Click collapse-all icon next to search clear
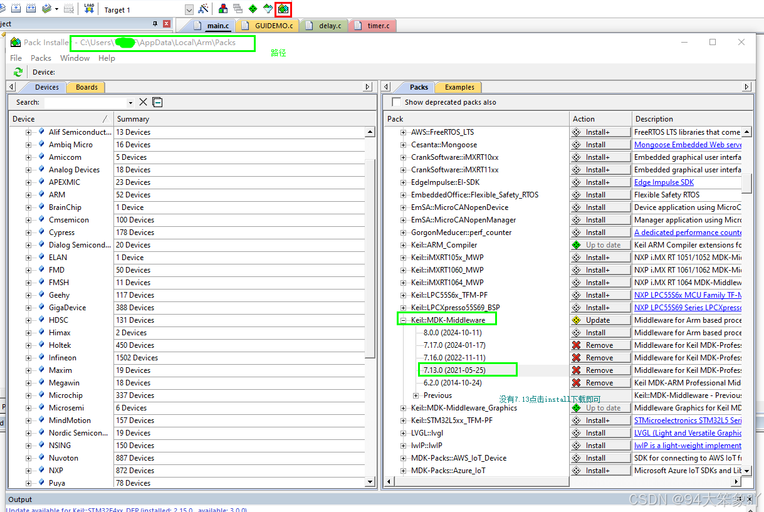The height and width of the screenshot is (512, 764). (157, 102)
